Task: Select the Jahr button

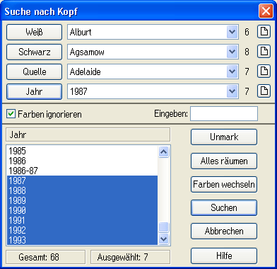Action: tap(34, 91)
